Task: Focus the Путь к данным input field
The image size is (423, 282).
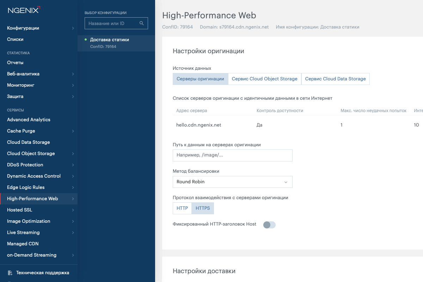Action: 233,155
